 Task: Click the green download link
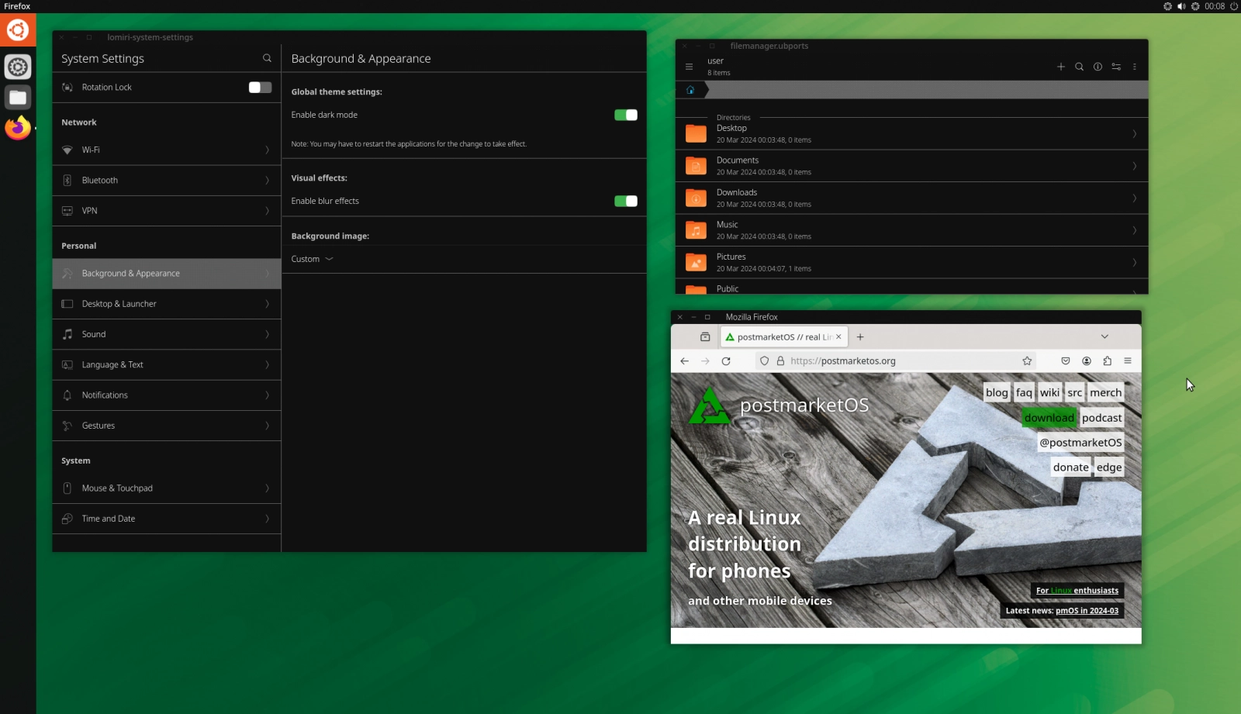[1049, 418]
